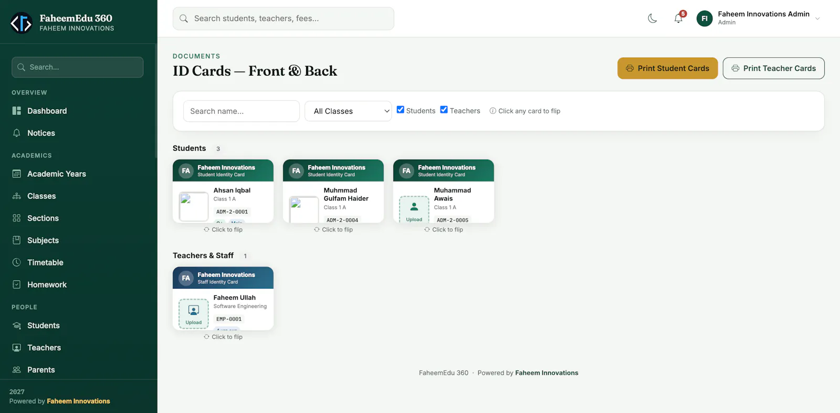Click the Teachers & Staff count 1
The width and height of the screenshot is (840, 413).
tap(245, 256)
